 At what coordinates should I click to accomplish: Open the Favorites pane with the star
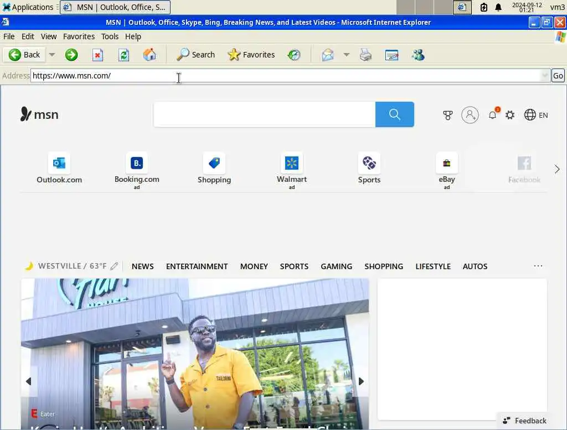tap(251, 55)
